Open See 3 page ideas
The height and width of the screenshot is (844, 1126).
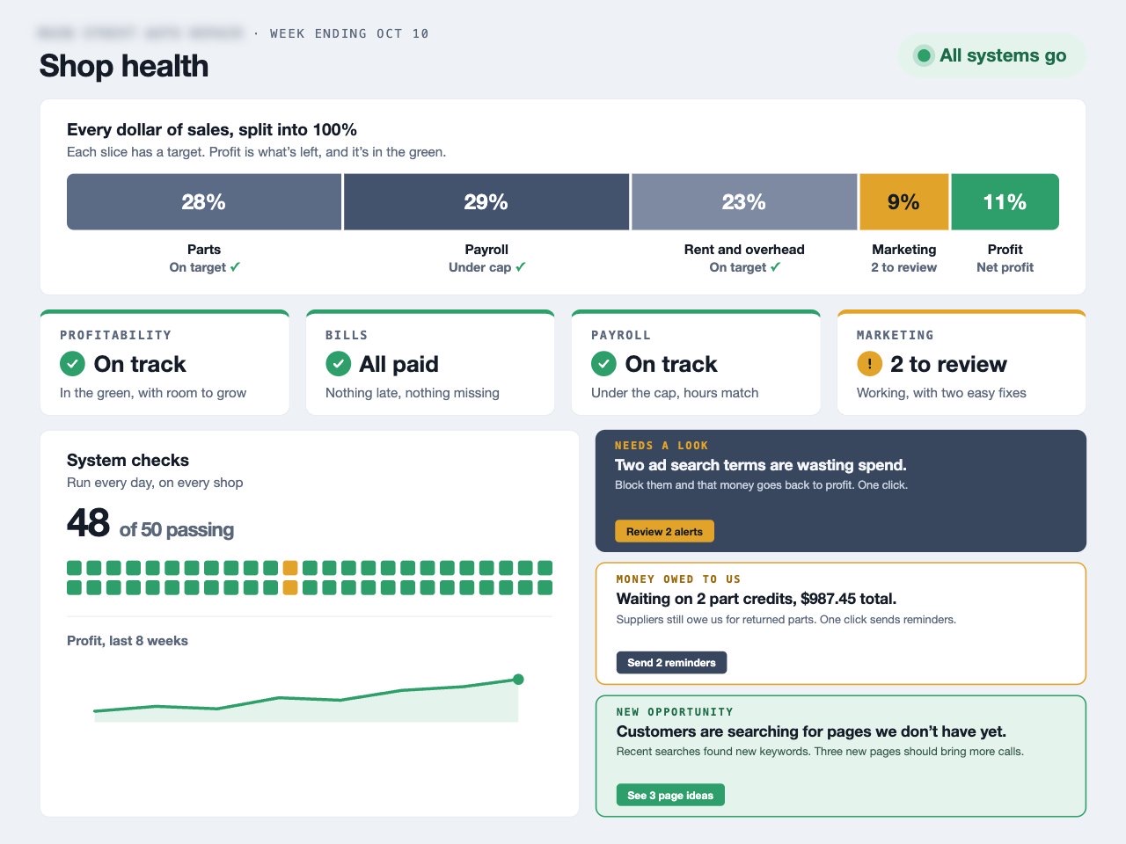click(x=670, y=796)
